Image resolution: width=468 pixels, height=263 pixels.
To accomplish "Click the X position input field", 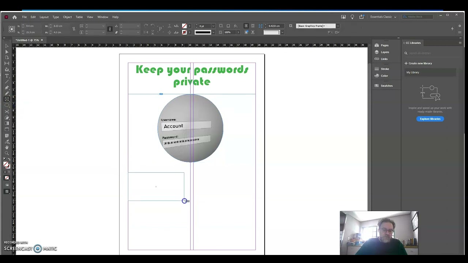I will (33, 26).
